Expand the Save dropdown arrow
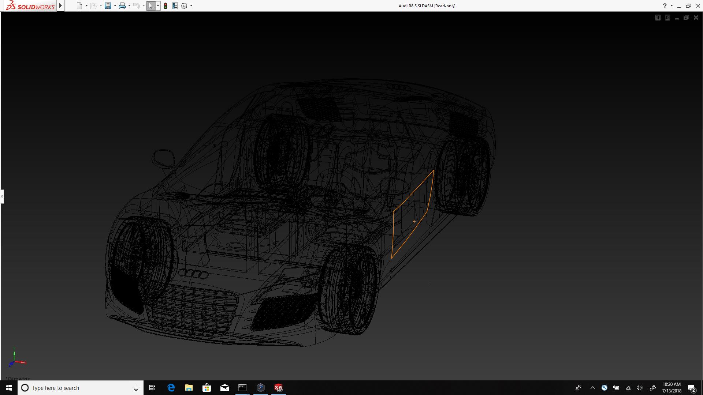Screen dimensions: 703x395 [115, 6]
